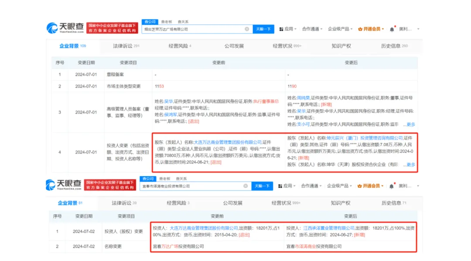Open the 法律诉讼 291 tab

pyautogui.click(x=126, y=46)
